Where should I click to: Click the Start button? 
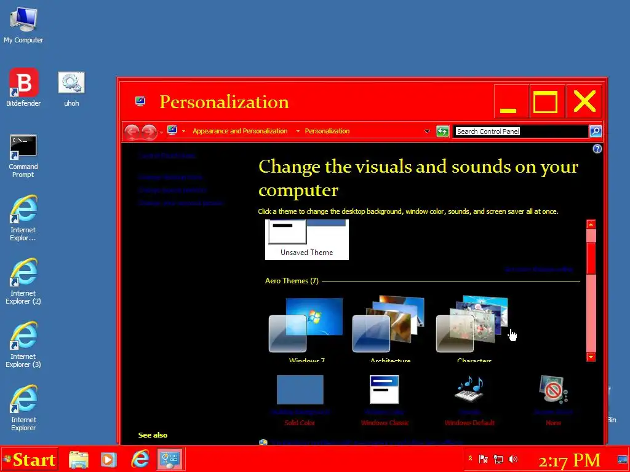tap(29, 460)
